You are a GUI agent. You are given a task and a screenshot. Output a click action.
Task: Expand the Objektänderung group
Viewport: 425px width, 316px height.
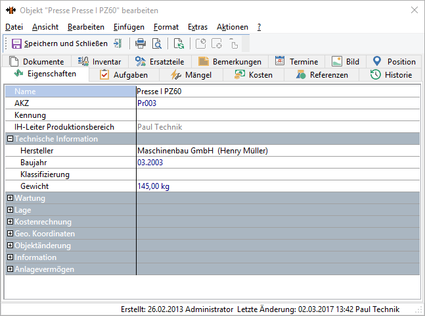click(x=10, y=246)
